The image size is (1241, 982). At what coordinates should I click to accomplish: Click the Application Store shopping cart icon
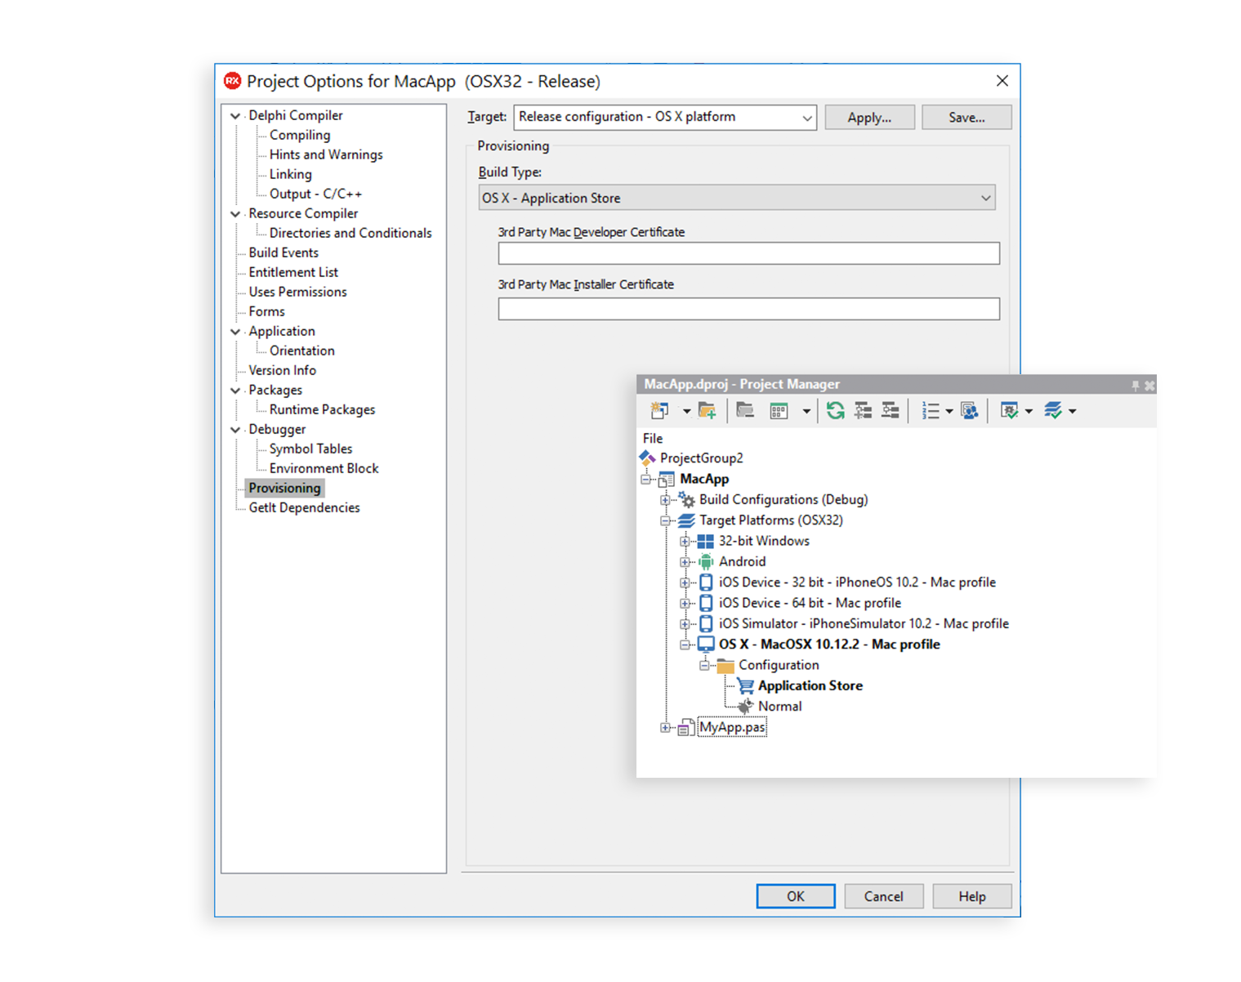[x=745, y=686]
